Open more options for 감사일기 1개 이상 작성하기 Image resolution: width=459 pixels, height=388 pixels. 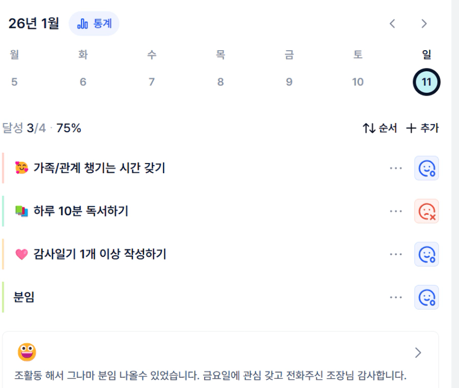[x=396, y=254]
